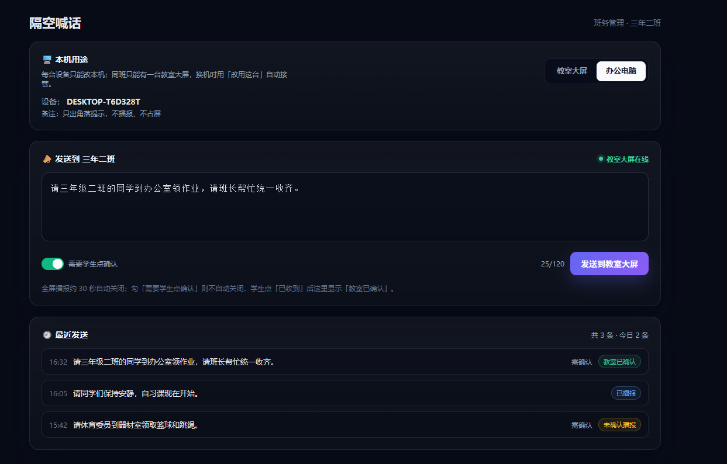Select the 办公电脑 mode
Image resolution: width=727 pixels, height=464 pixels.
(x=621, y=71)
